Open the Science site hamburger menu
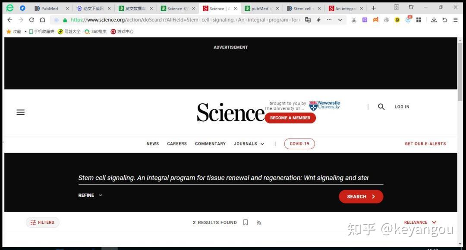The image size is (466, 250). pyautogui.click(x=20, y=112)
